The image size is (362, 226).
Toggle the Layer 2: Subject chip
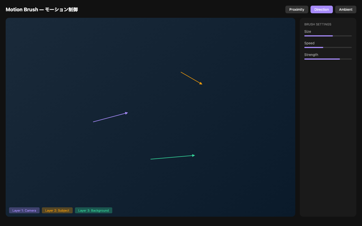(57, 210)
